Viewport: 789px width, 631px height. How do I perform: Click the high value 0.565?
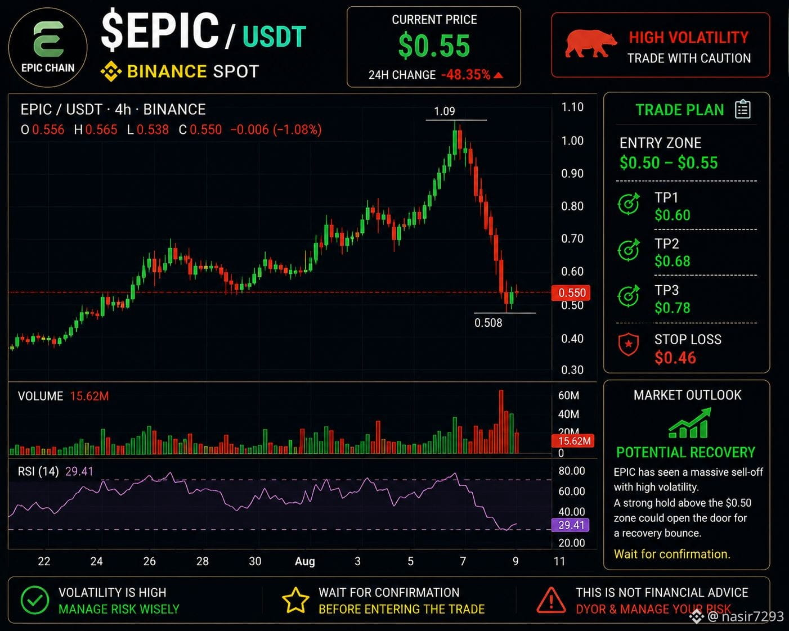101,130
